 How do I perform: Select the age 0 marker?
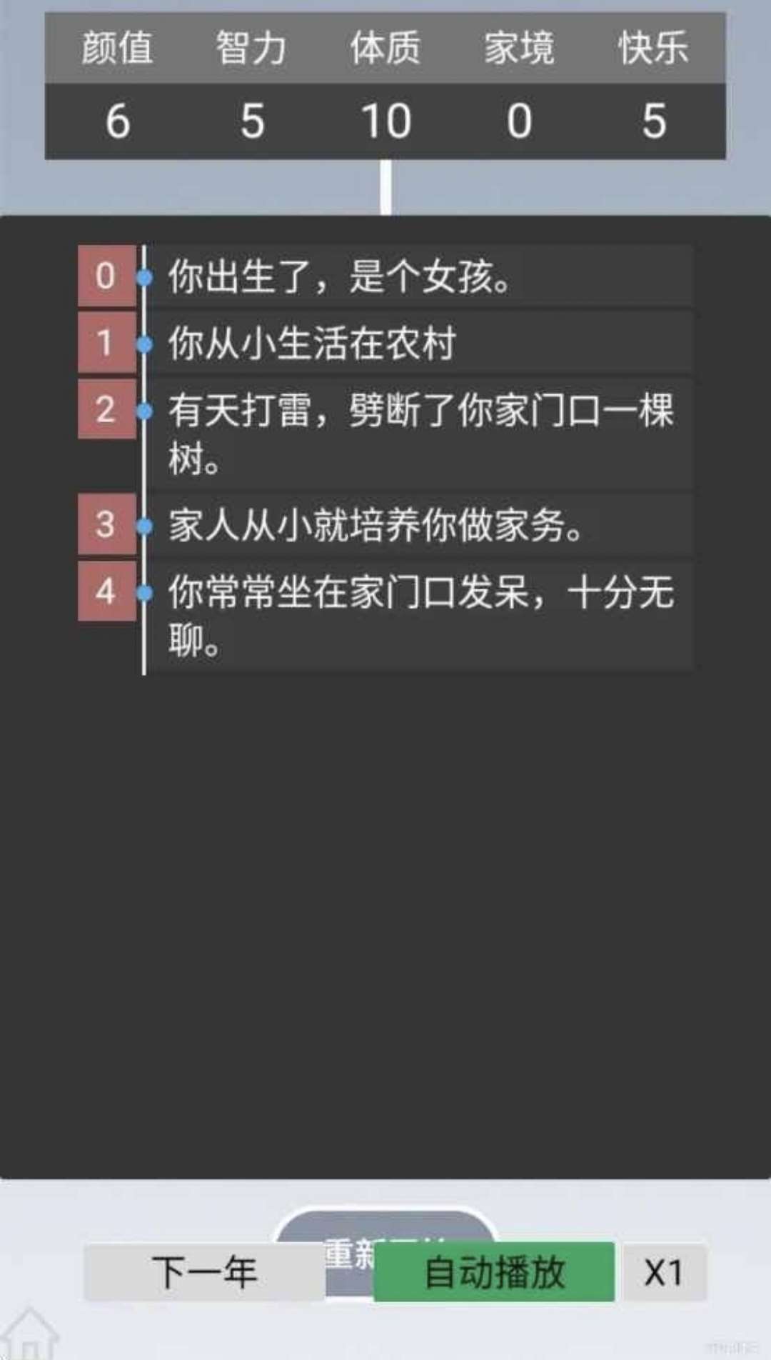point(106,276)
